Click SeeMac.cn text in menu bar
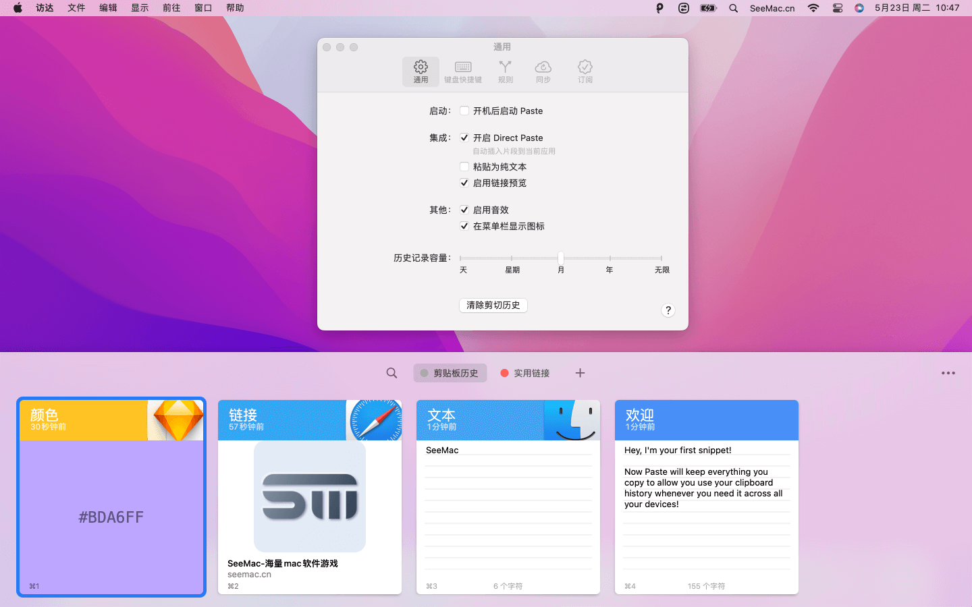This screenshot has width=972, height=607. click(772, 8)
